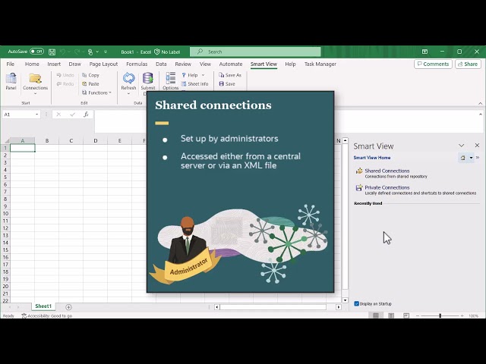Open the File menu
The image size is (486, 364).
click(10, 64)
